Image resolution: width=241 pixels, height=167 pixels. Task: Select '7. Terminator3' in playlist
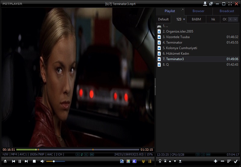coord(198,59)
